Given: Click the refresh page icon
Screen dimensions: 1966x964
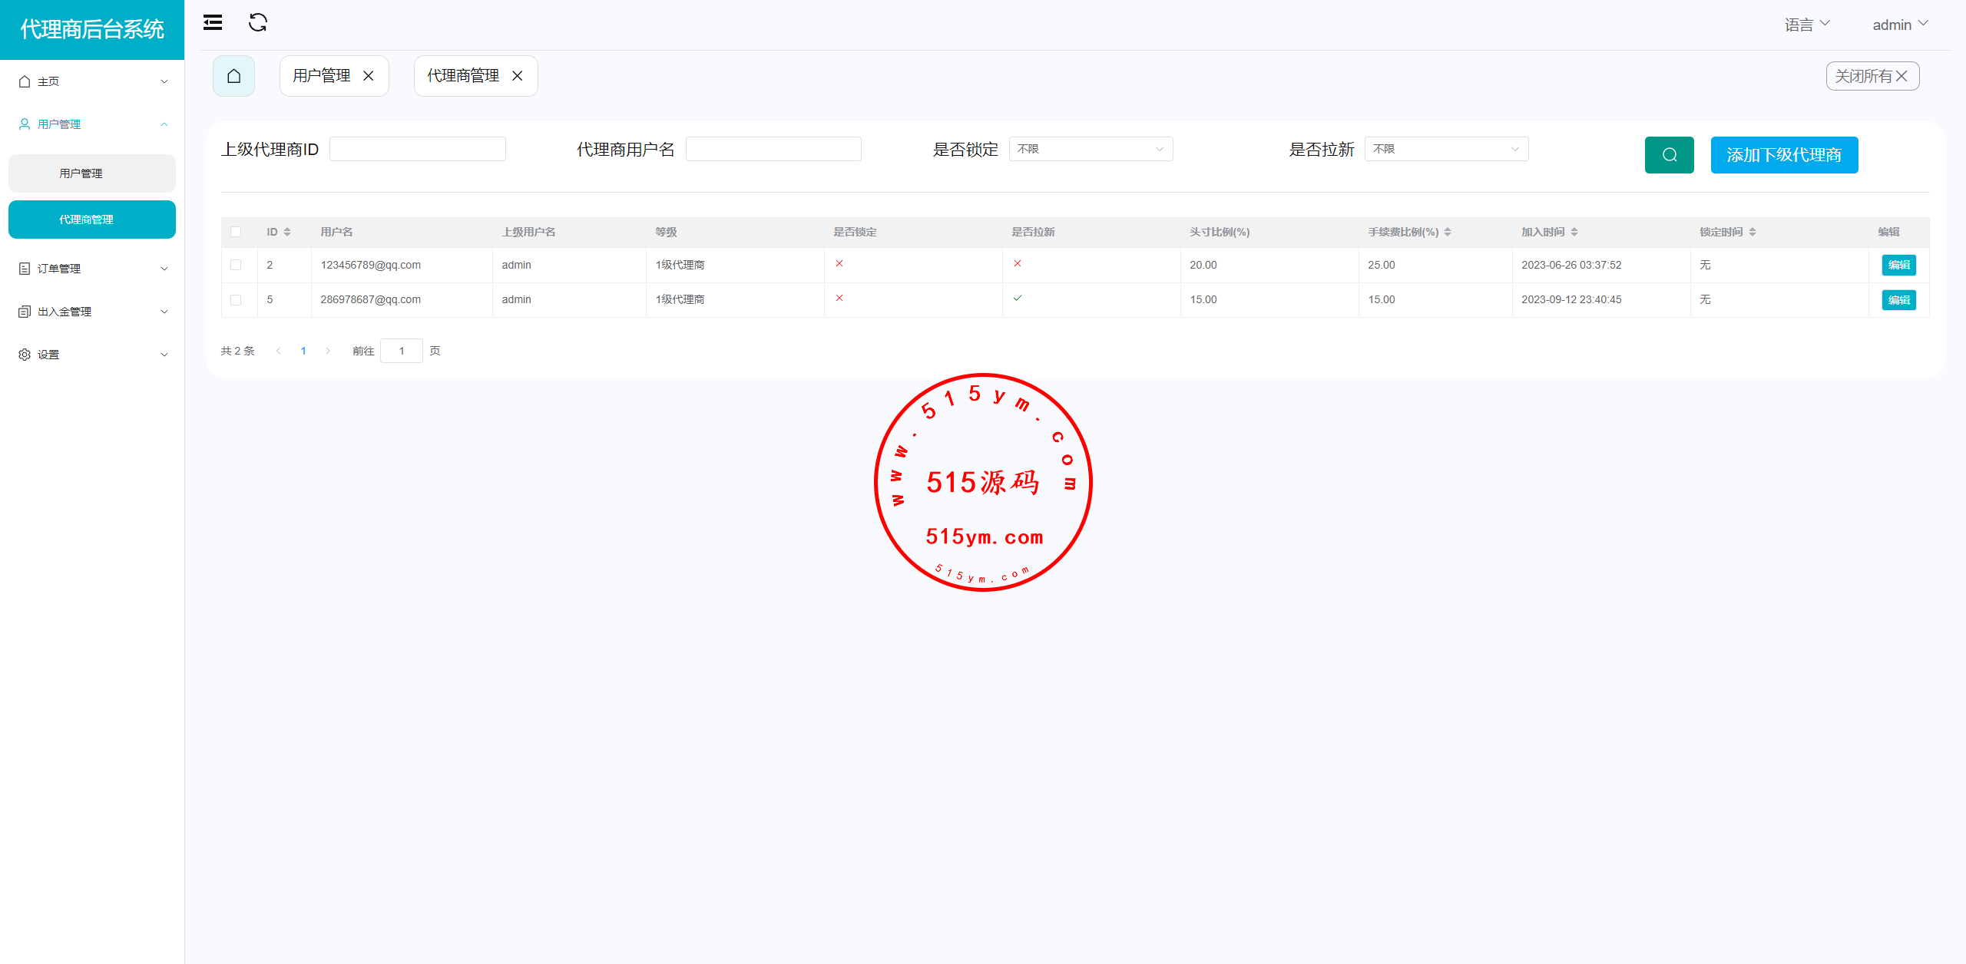Looking at the screenshot, I should (258, 23).
